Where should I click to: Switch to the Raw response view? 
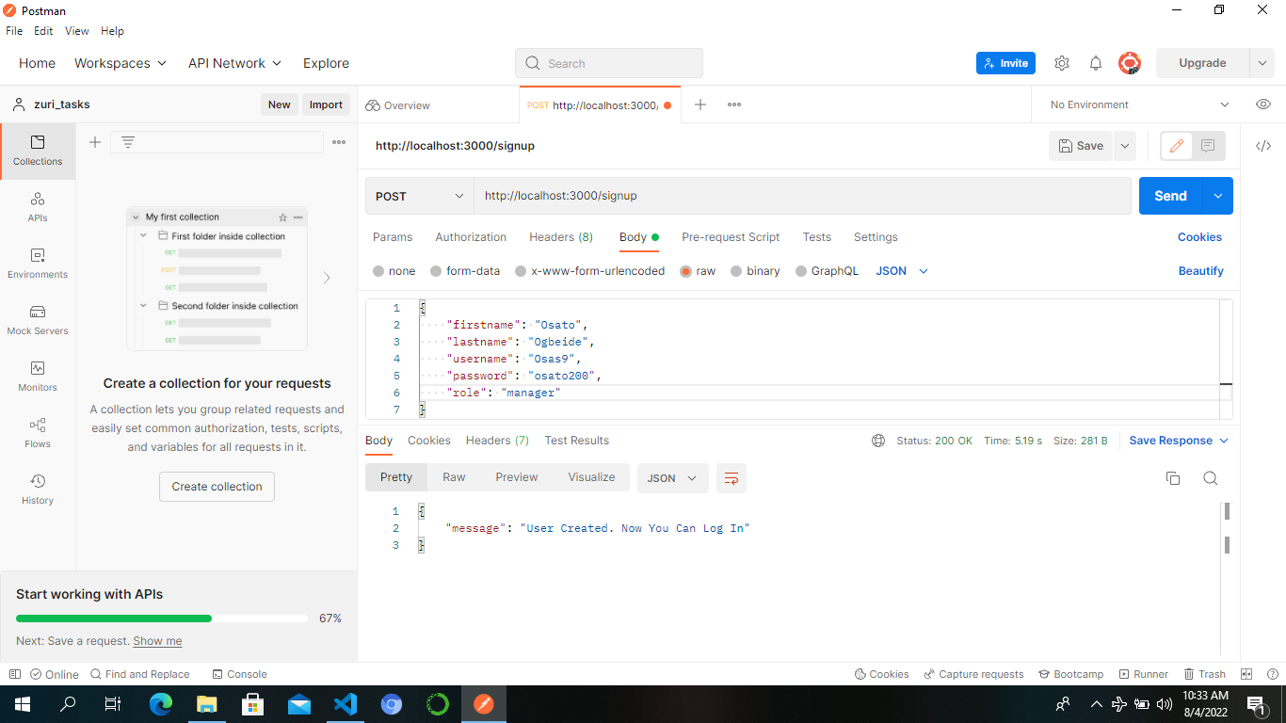454,477
